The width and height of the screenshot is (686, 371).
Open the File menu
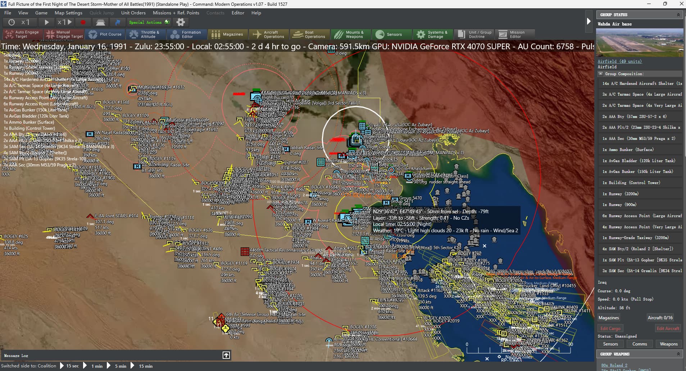pos(8,13)
